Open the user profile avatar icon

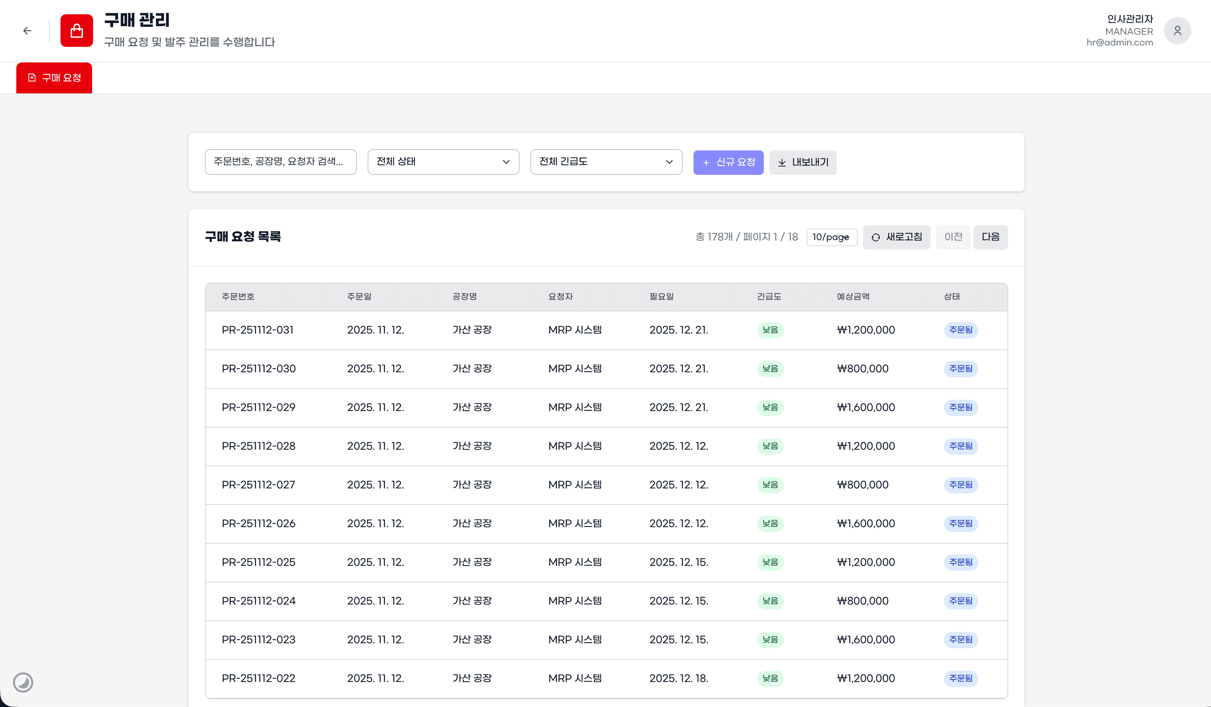[1177, 31]
